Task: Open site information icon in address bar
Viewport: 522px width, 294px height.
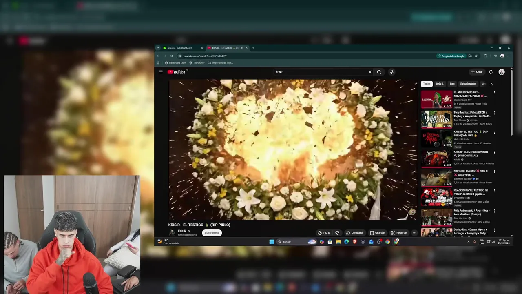Action: pos(179,56)
